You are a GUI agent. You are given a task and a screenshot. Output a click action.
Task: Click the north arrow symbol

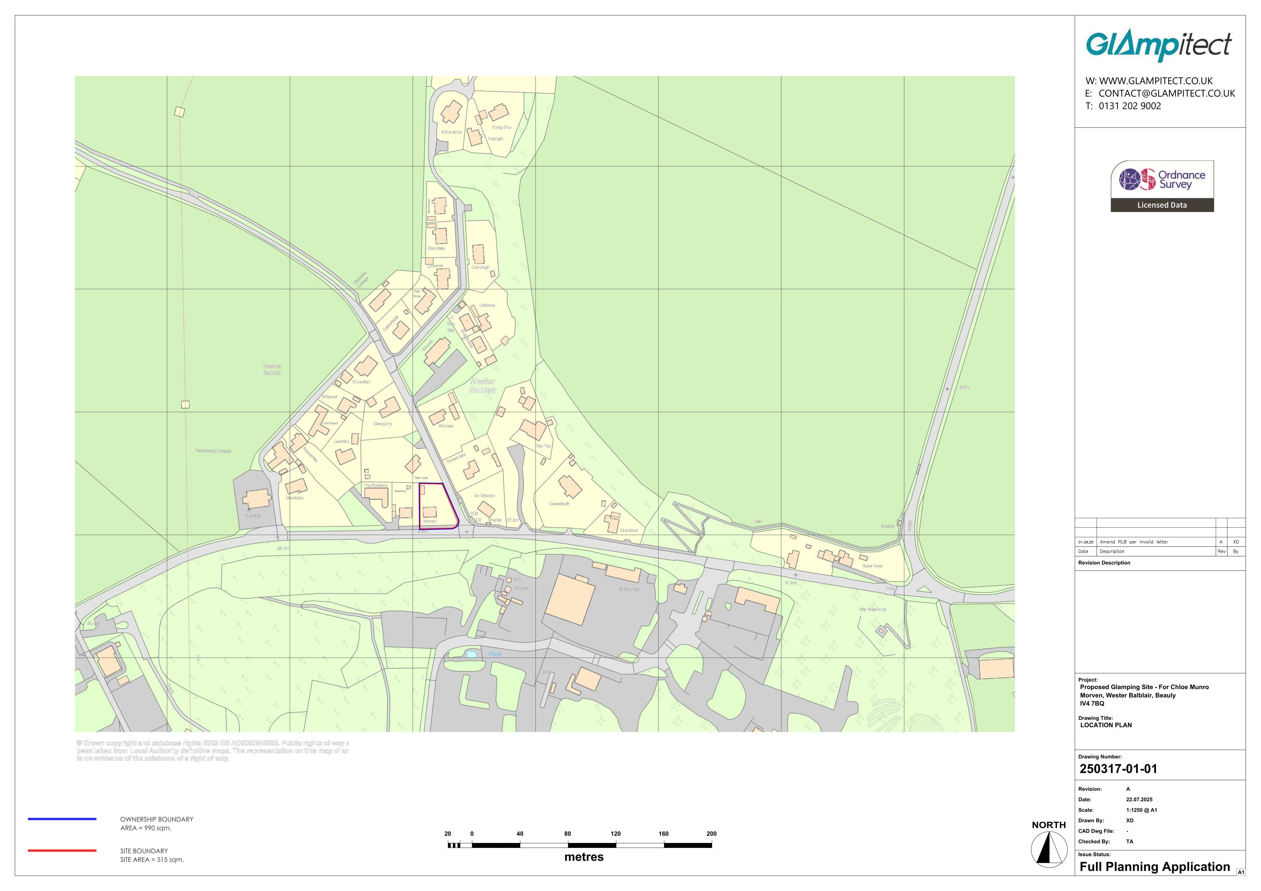(x=1049, y=849)
